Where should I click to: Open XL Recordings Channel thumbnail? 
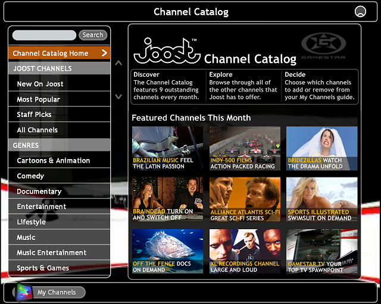tap(245, 251)
